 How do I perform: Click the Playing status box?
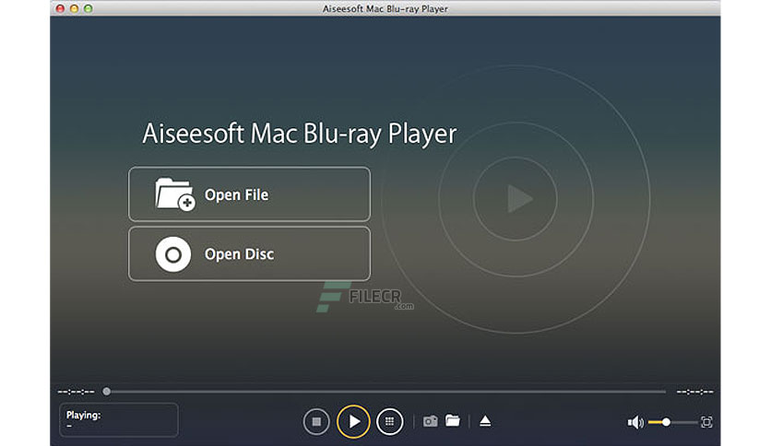(118, 420)
